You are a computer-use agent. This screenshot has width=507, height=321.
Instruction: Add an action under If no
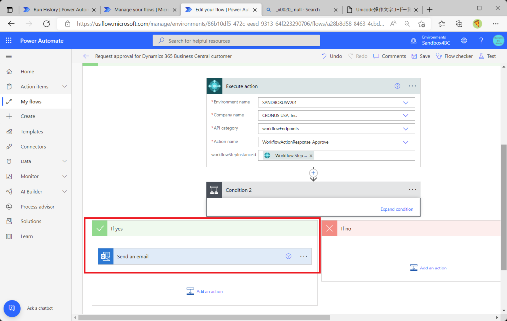tap(428, 268)
